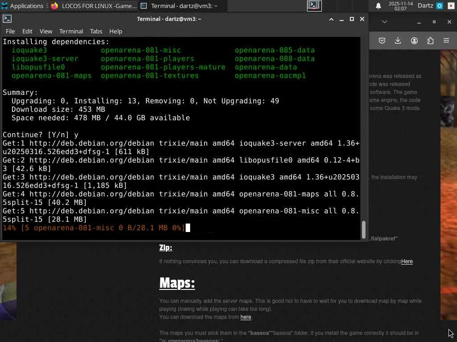
Task: Open the terminal's View menu
Action: [46, 32]
